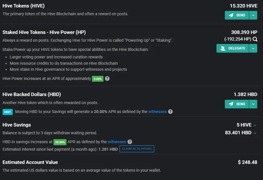
Task: Click the magnifier icon beside delegated HP
Action: pyautogui.click(x=255, y=39)
